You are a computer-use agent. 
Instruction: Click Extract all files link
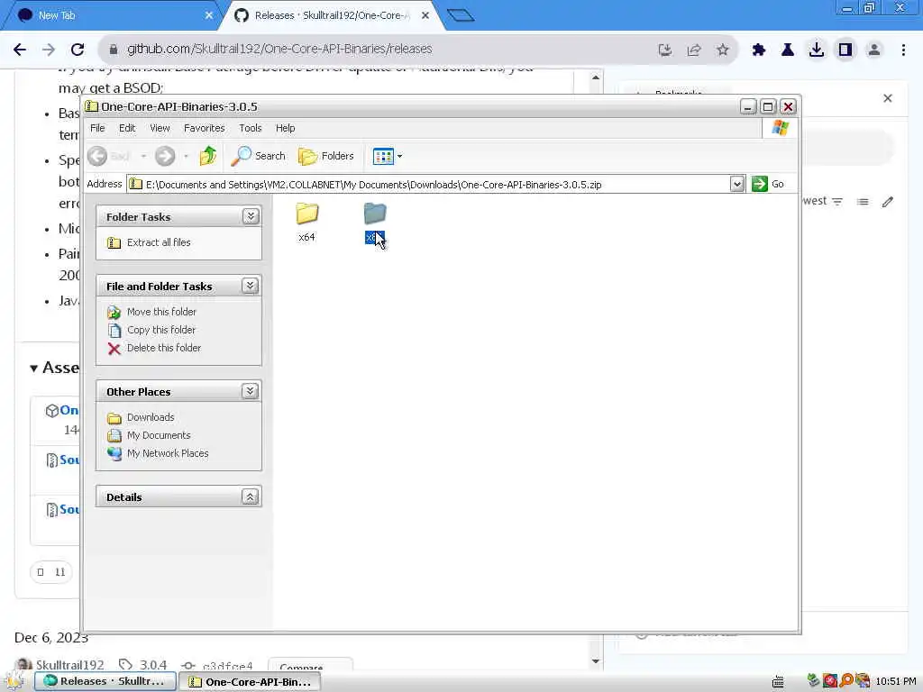[159, 242]
